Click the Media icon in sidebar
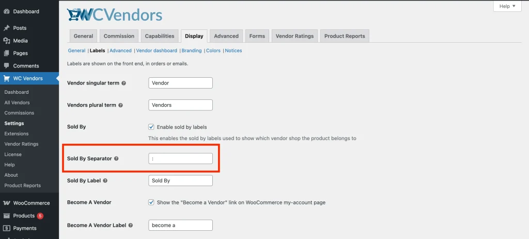529x239 pixels. click(x=6, y=41)
